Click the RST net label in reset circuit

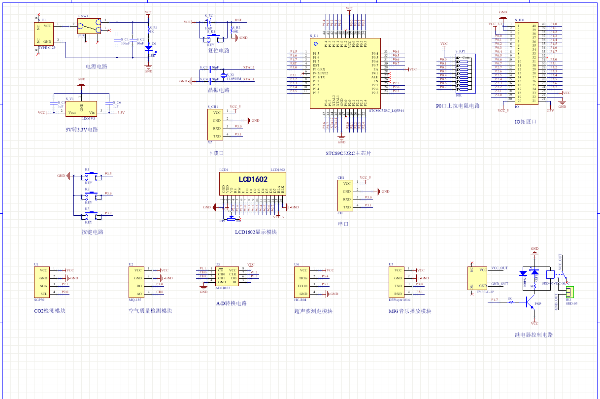[238, 20]
